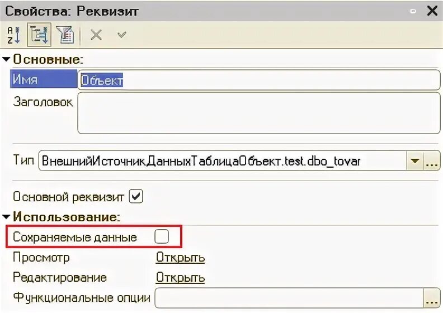Click the confirm checkmark icon in the toolbar

pyautogui.click(x=122, y=35)
